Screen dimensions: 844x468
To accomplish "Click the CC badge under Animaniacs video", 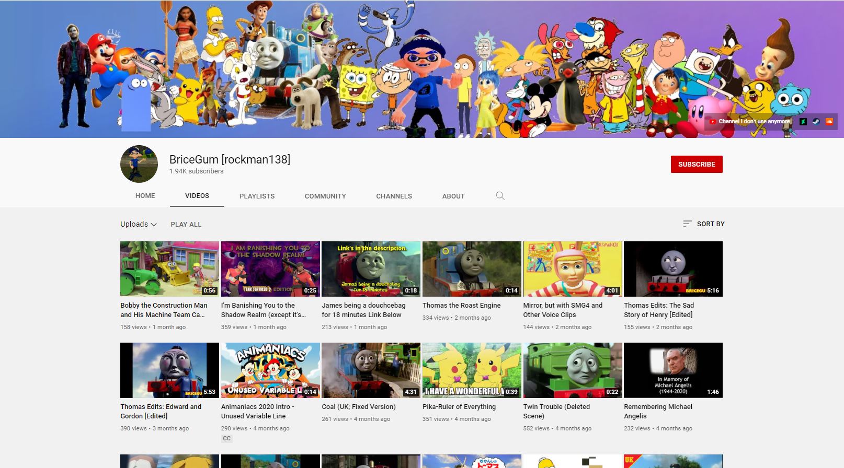I will (x=226, y=439).
